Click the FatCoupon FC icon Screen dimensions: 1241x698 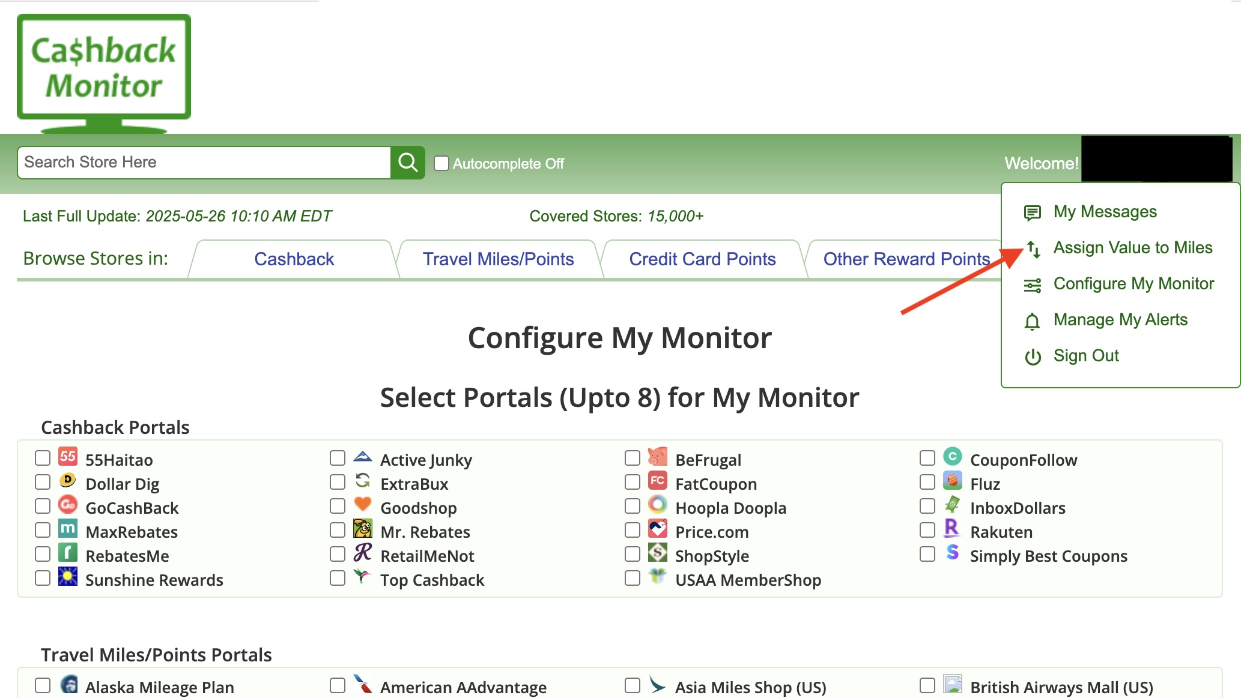pos(658,481)
